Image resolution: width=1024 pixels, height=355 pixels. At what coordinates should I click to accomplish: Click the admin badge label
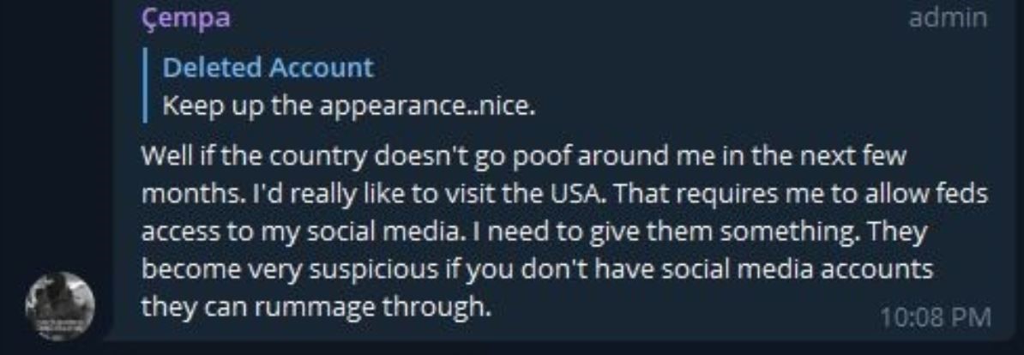pyautogui.click(x=948, y=18)
